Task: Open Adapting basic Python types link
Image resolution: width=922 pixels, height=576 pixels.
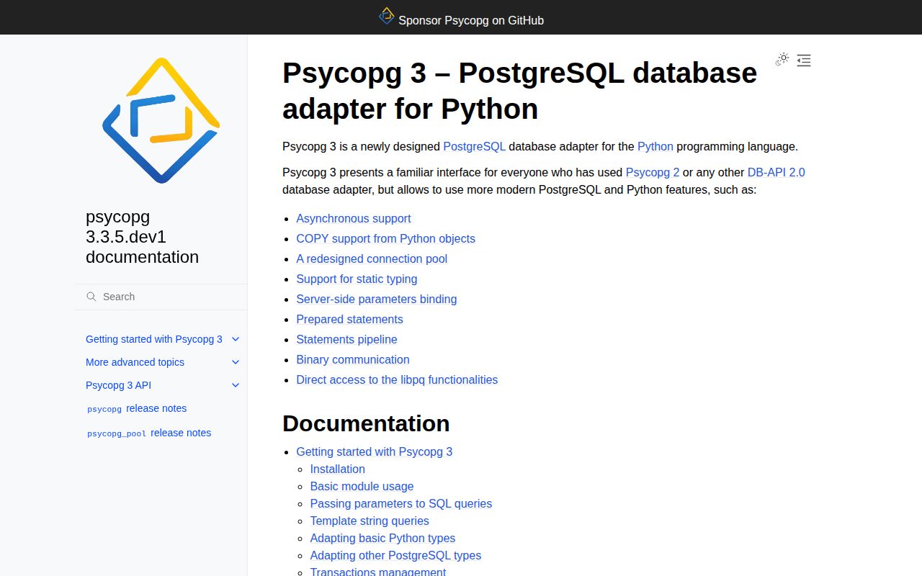Action: click(x=382, y=538)
